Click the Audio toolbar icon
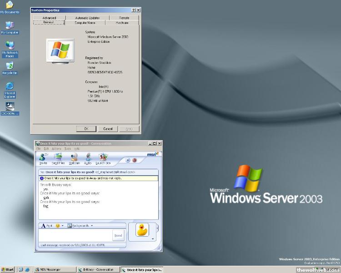341x273 pixels. [87, 158]
